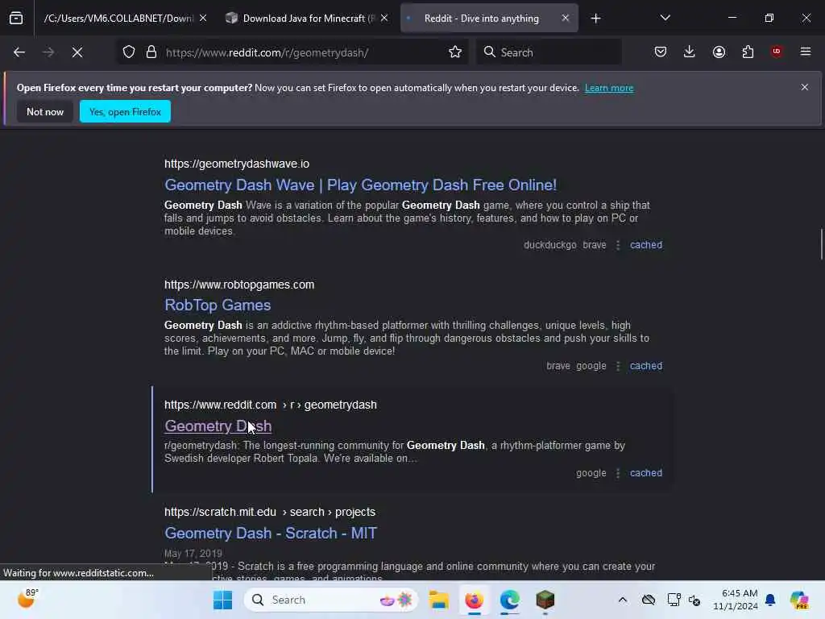Click the https://www.robtopgames.com URL text
This screenshot has height=619, width=825.
(x=238, y=285)
